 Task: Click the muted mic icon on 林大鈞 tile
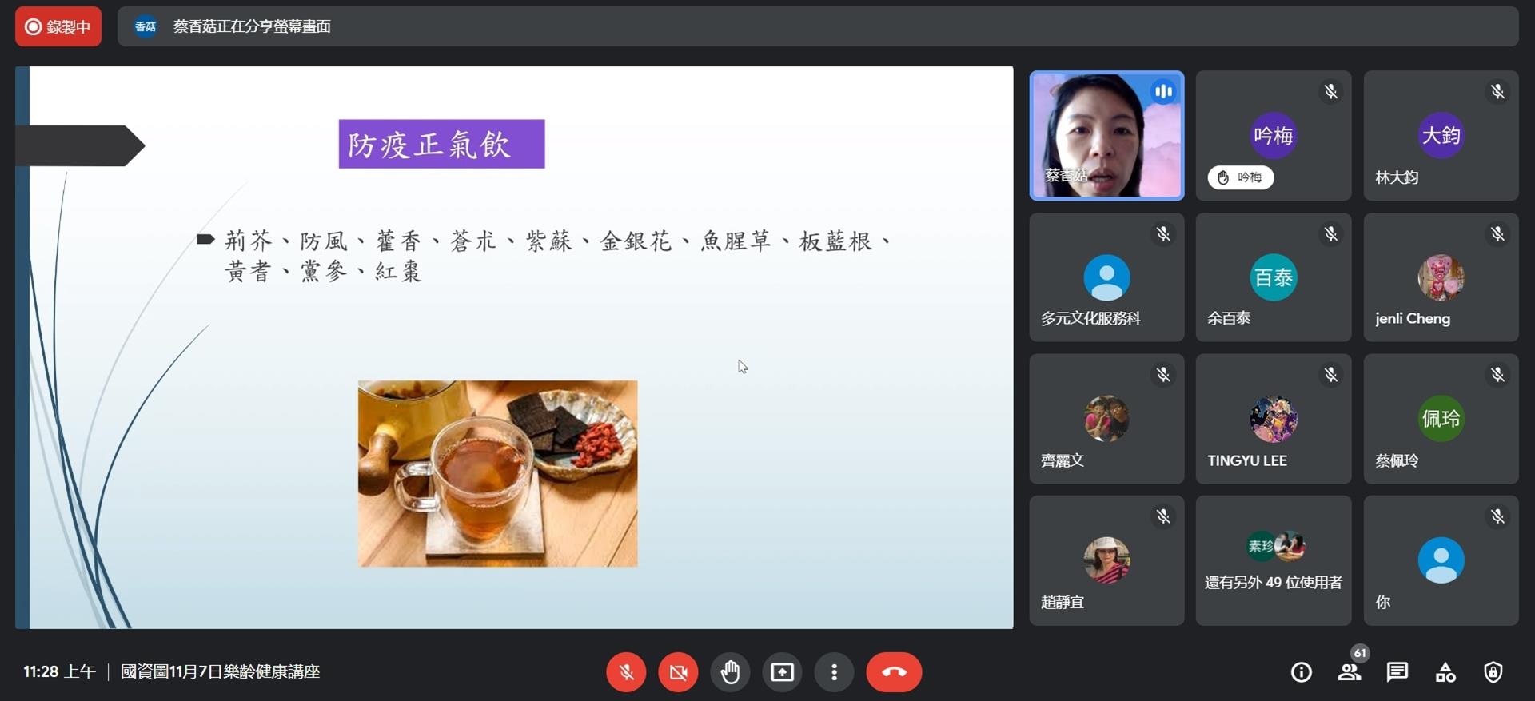coord(1497,92)
